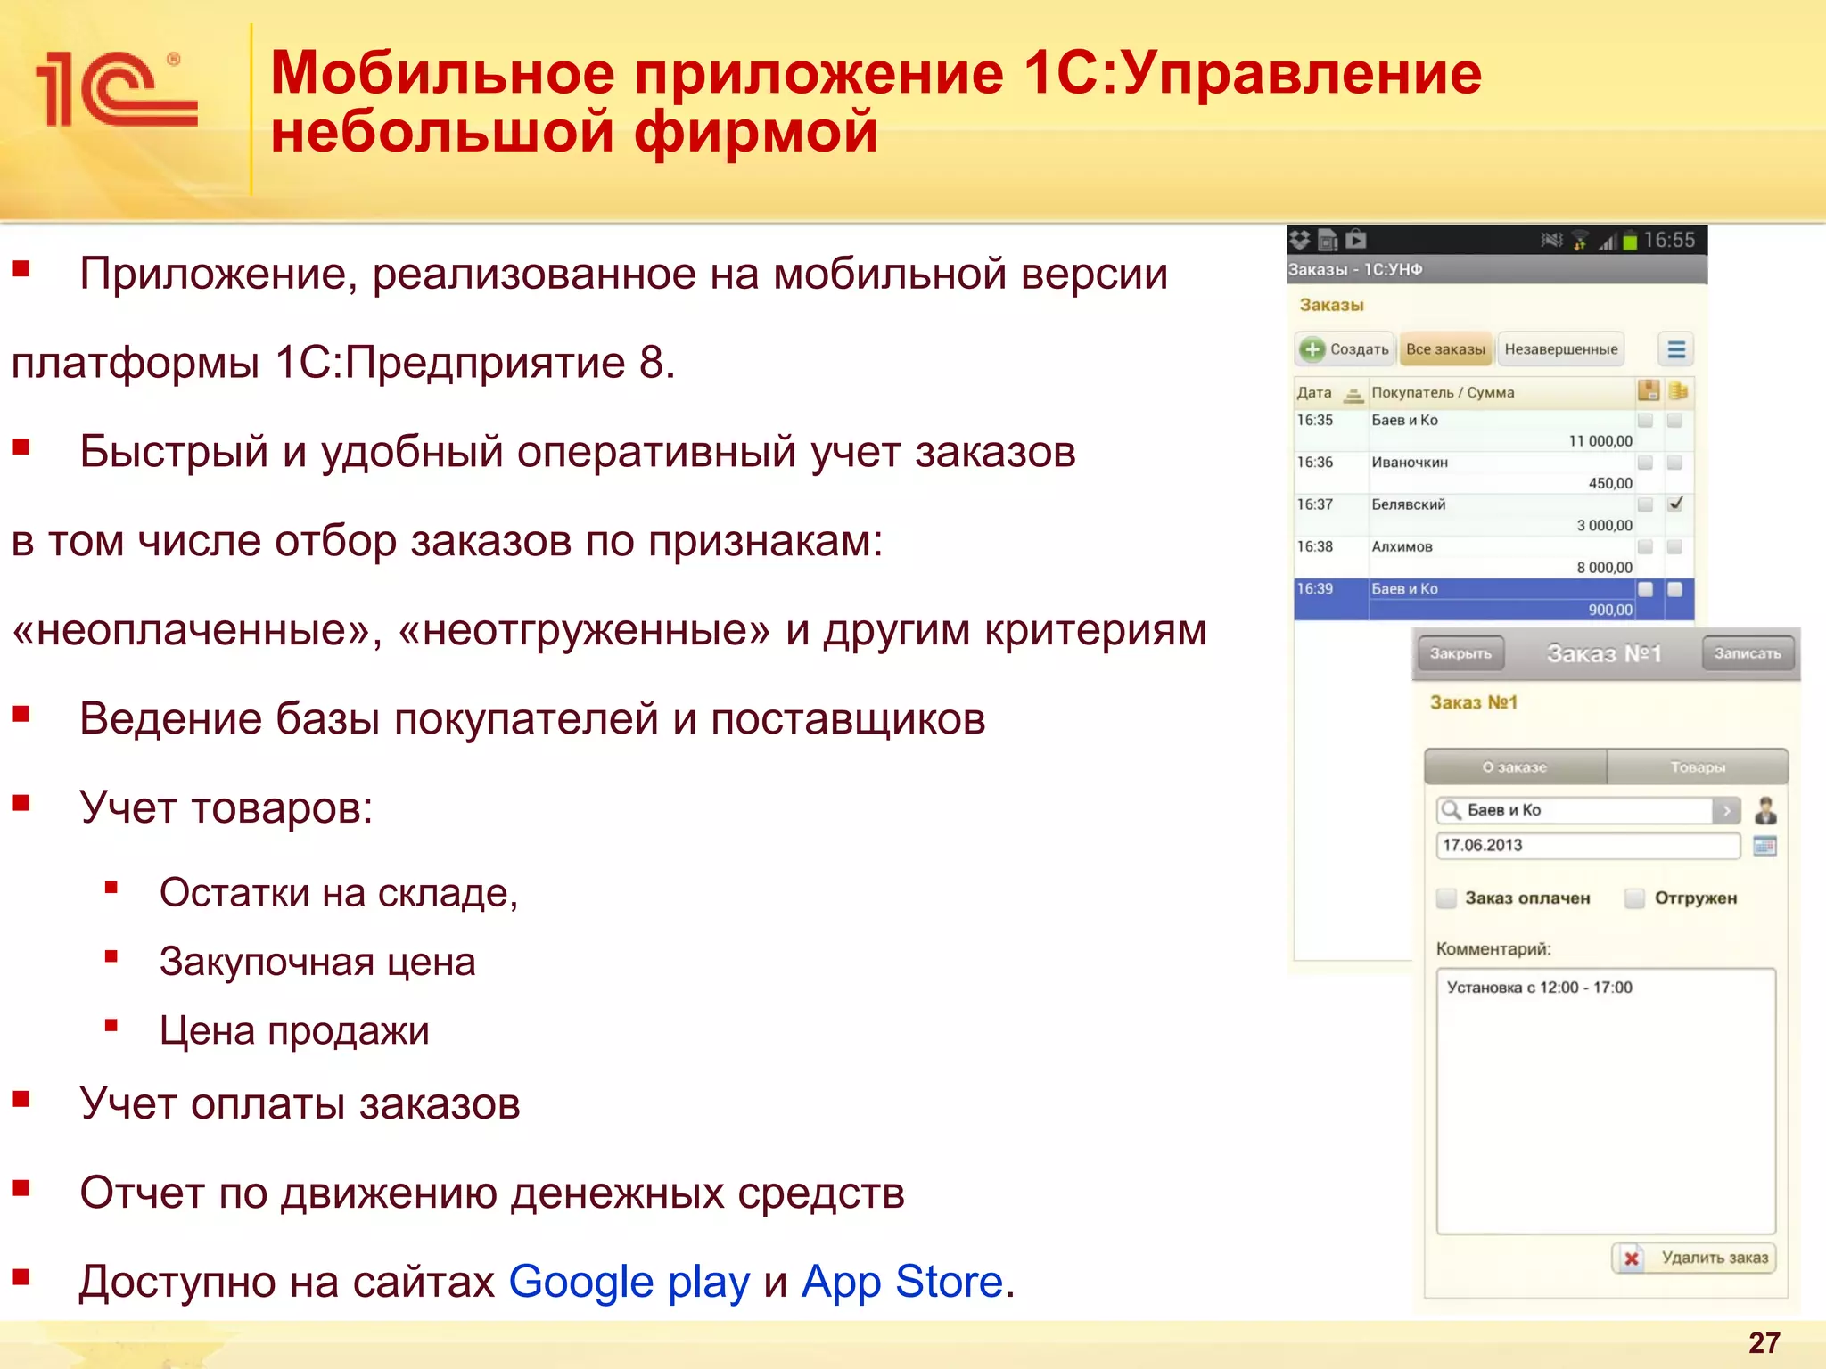The height and width of the screenshot is (1369, 1826).
Task: Show the Незавершенные orders filter
Action: [x=1560, y=349]
